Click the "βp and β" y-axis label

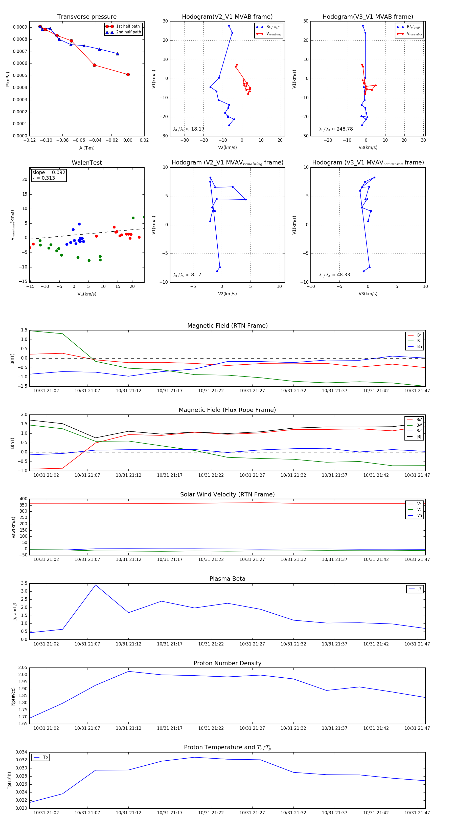tap(15, 611)
